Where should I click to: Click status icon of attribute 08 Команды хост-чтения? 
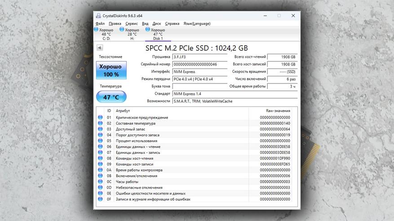pyautogui.click(x=100, y=158)
